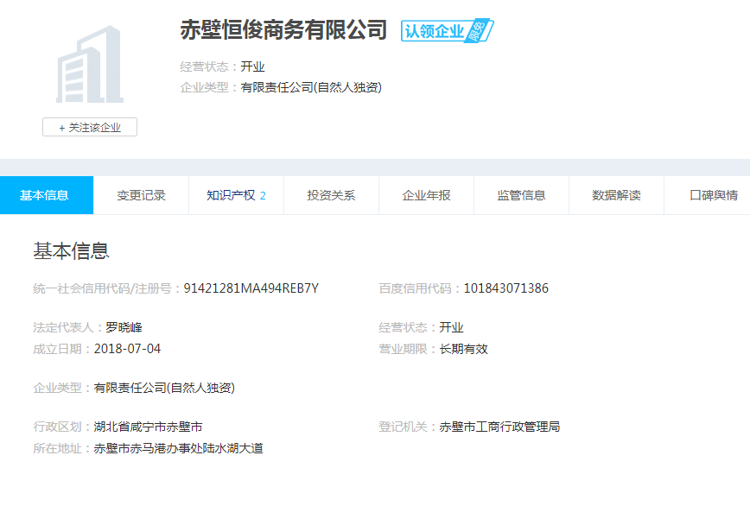Show the 监管信息 tab
The height and width of the screenshot is (506, 750).
[x=521, y=195]
